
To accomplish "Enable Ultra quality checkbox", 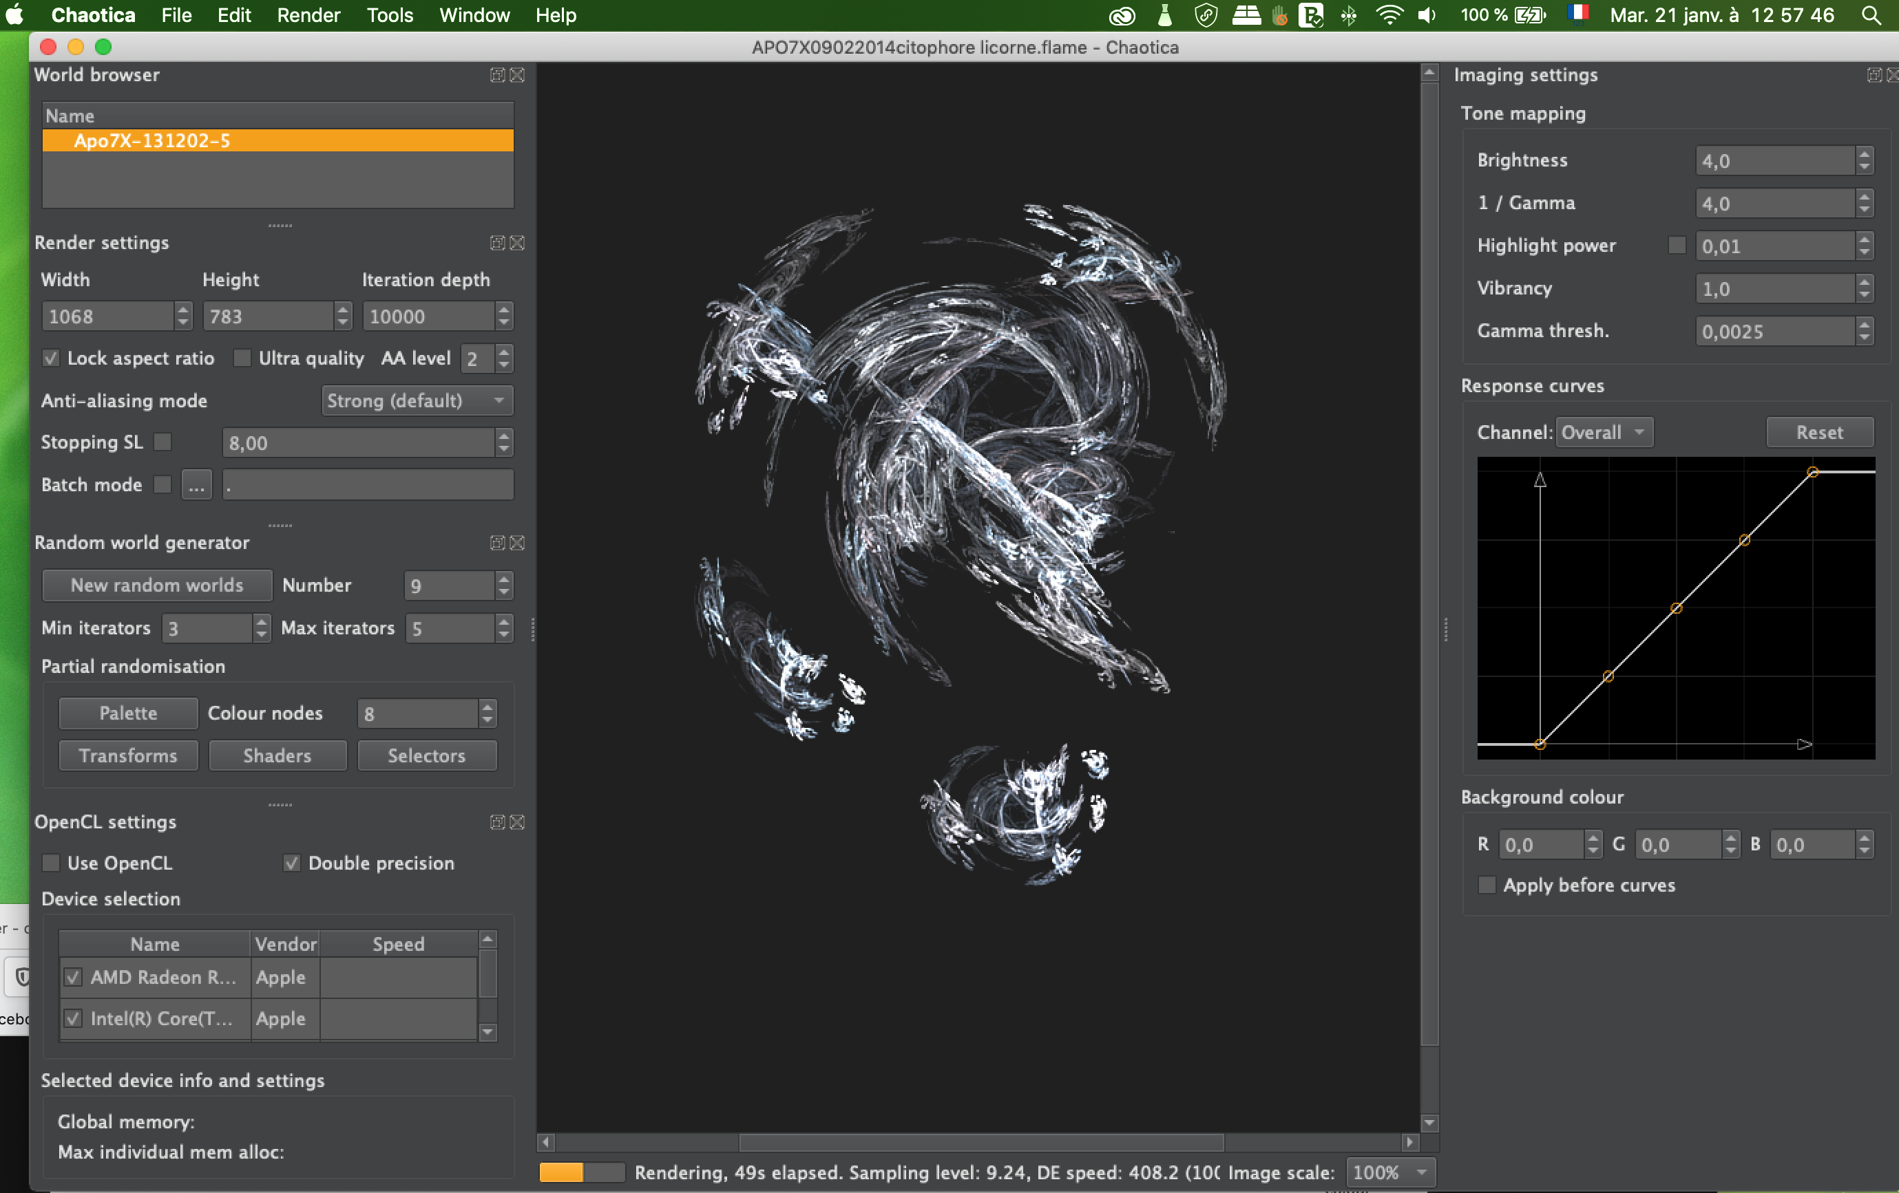I will pos(243,358).
